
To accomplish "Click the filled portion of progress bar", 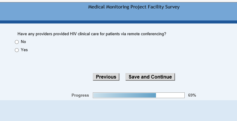I will coord(125,95).
